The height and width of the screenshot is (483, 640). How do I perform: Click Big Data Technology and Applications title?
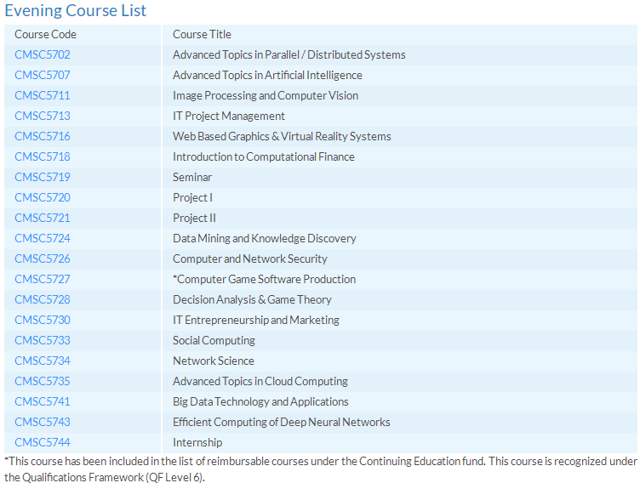[x=260, y=401]
